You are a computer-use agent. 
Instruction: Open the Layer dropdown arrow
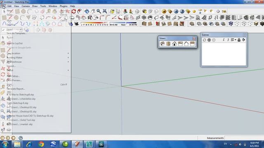pos(21,30)
